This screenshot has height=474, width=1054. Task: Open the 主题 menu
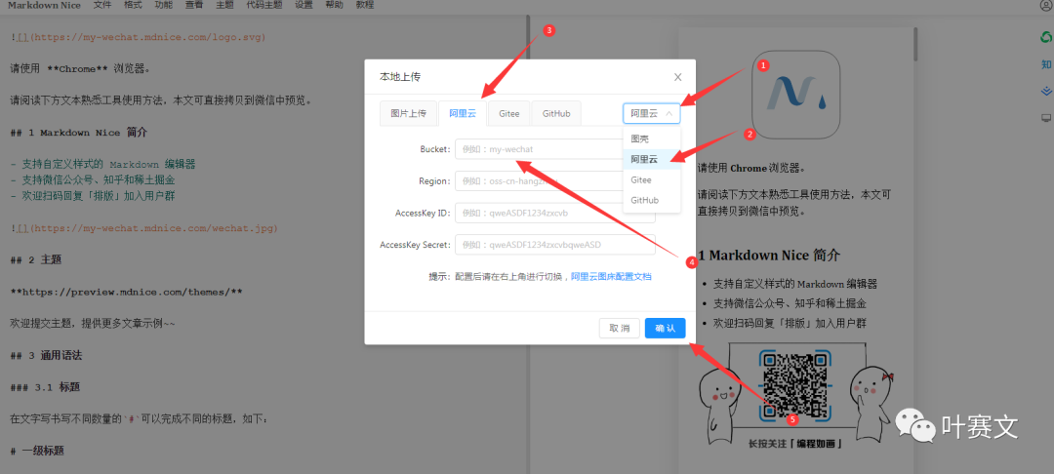[x=225, y=6]
